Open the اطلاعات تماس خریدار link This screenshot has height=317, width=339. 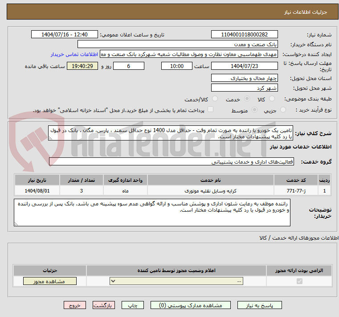(x=74, y=54)
